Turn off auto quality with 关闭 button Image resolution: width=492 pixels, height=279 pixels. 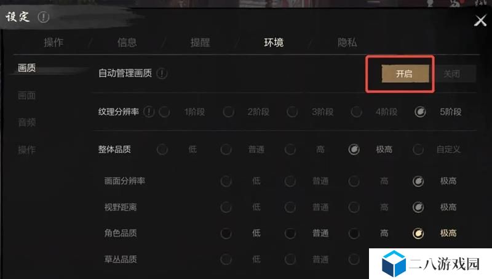[x=452, y=74]
